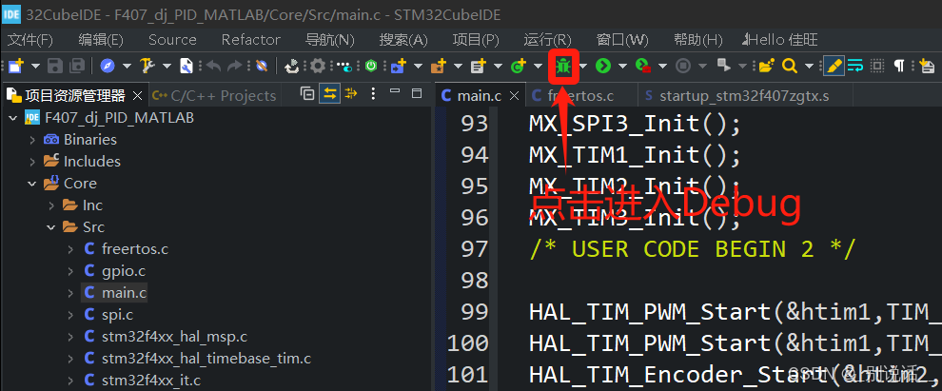942x391 pixels.
Task: Open dropdown next to Search magnifier
Action: coord(809,67)
